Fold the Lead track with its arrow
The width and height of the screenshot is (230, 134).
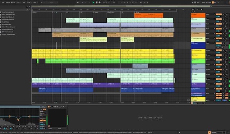192,14
